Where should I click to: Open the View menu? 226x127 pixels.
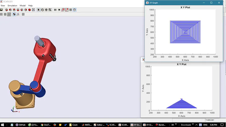click(x=3, y=6)
